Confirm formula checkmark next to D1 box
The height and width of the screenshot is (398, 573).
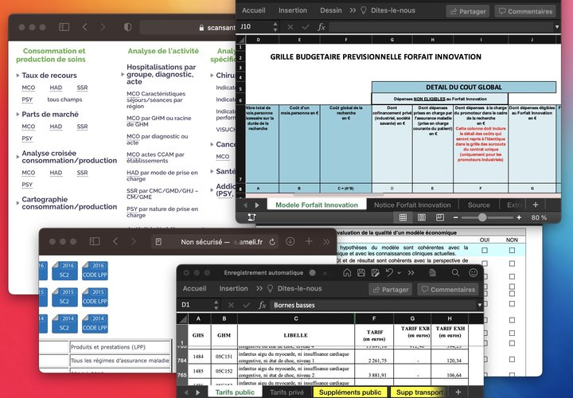pyautogui.click(x=247, y=305)
